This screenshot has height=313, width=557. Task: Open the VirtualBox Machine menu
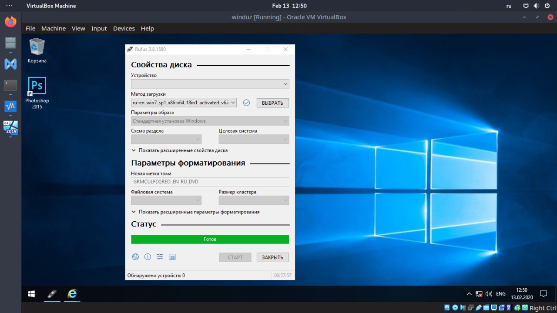54,28
